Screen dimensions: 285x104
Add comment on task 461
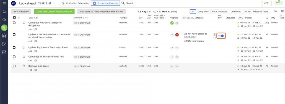(x=36, y=70)
